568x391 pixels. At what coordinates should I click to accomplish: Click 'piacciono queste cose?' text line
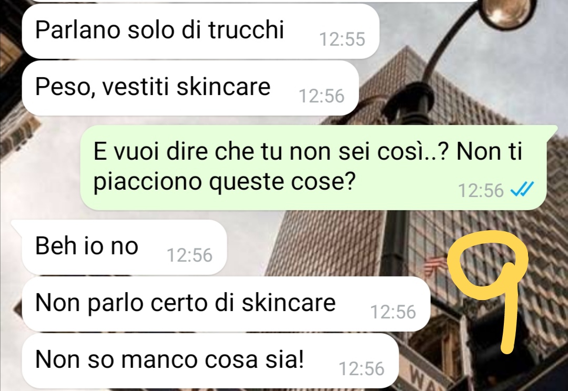[x=225, y=181]
